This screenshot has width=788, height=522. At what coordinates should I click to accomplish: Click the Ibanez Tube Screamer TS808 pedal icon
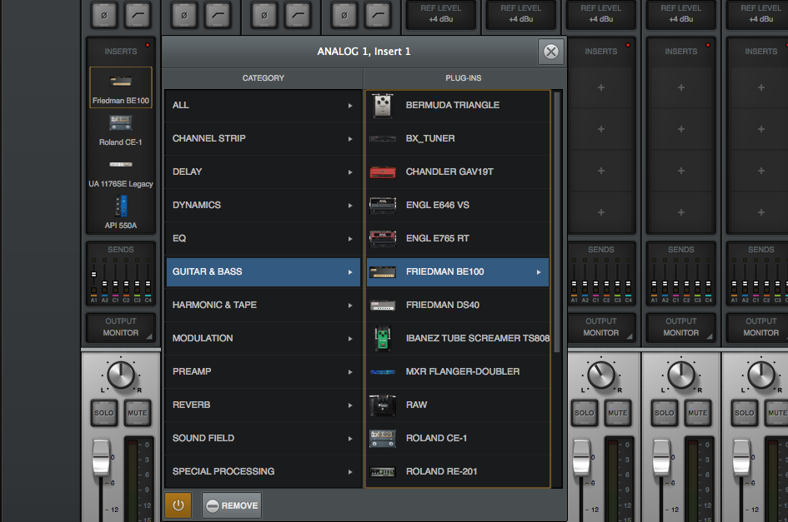click(383, 338)
